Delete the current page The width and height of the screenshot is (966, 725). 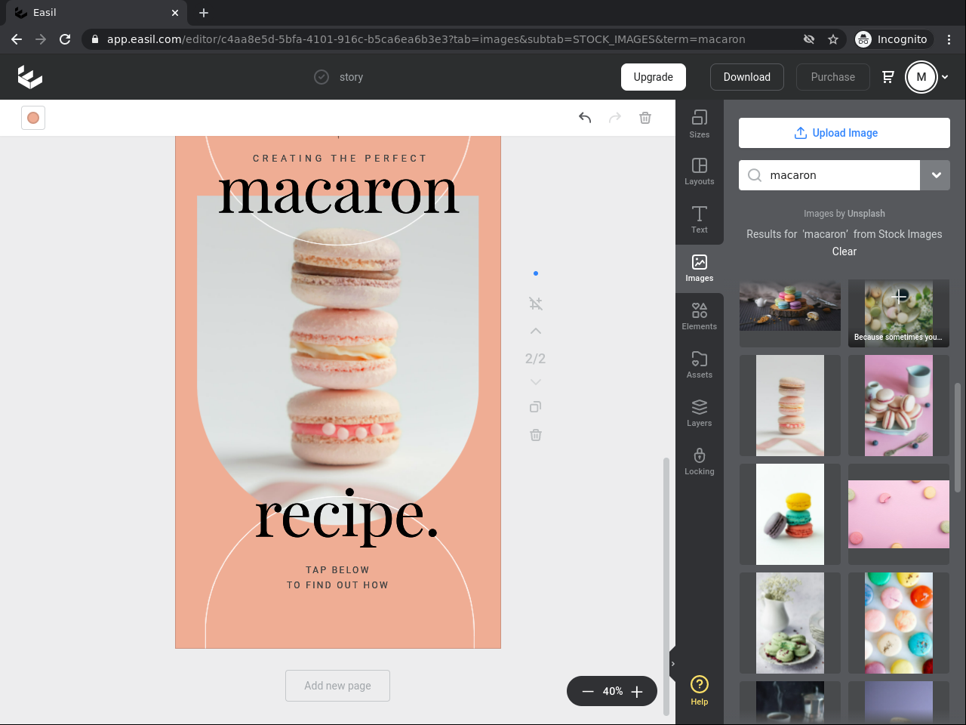[x=536, y=435]
